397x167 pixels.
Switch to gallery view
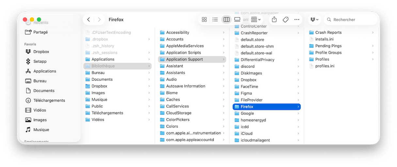(237, 20)
